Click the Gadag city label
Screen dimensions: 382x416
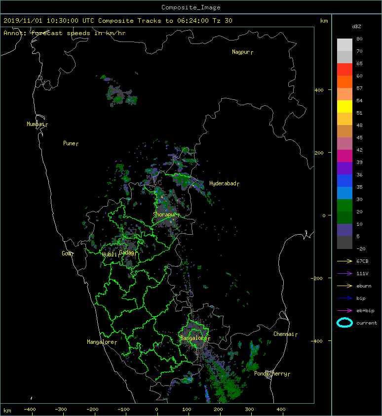(127, 252)
